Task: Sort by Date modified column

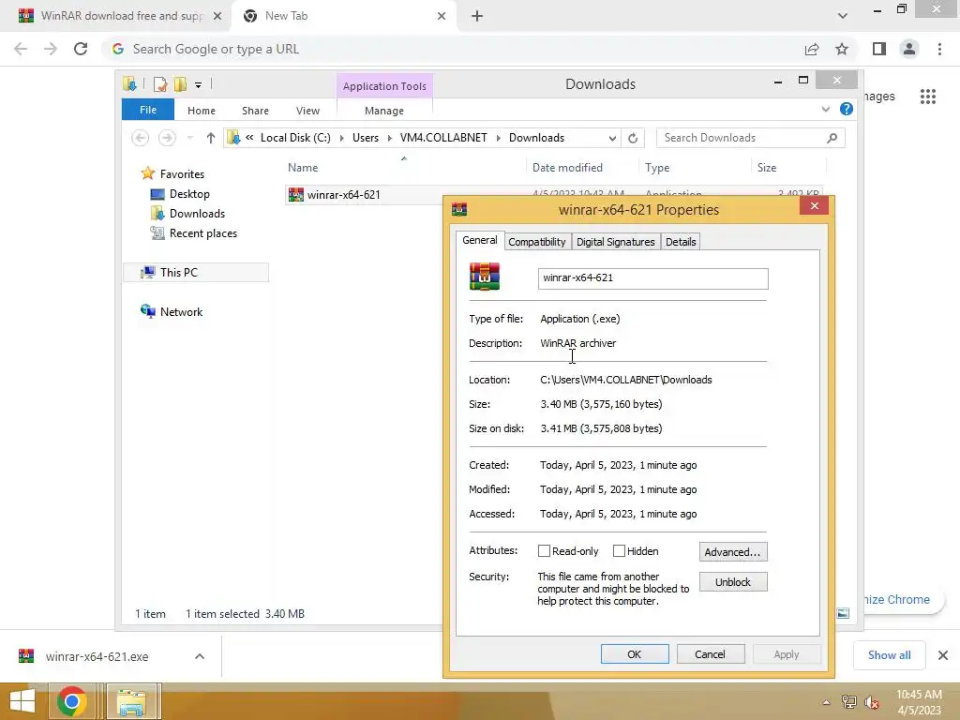Action: coord(567,168)
